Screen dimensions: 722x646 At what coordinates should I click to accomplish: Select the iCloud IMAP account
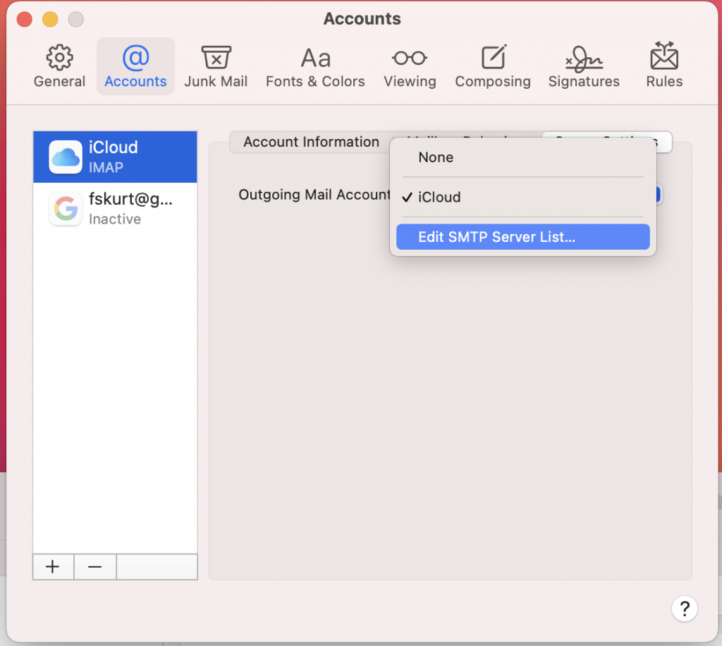coord(115,157)
